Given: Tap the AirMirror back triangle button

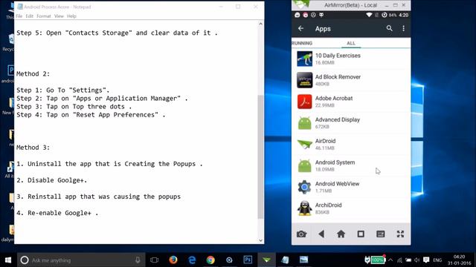Looking at the screenshot, I should [321, 234].
